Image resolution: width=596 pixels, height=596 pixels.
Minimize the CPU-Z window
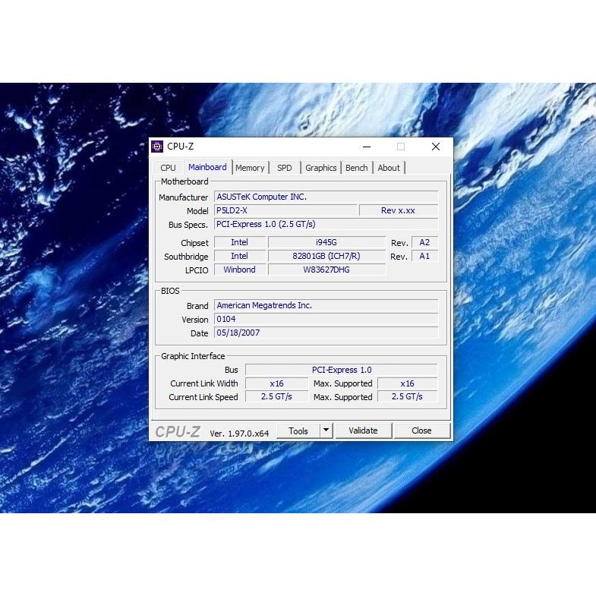click(367, 147)
